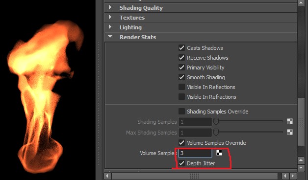The height and width of the screenshot is (180, 308).
Task: Click the Lighting section title
Action: pos(130,27)
